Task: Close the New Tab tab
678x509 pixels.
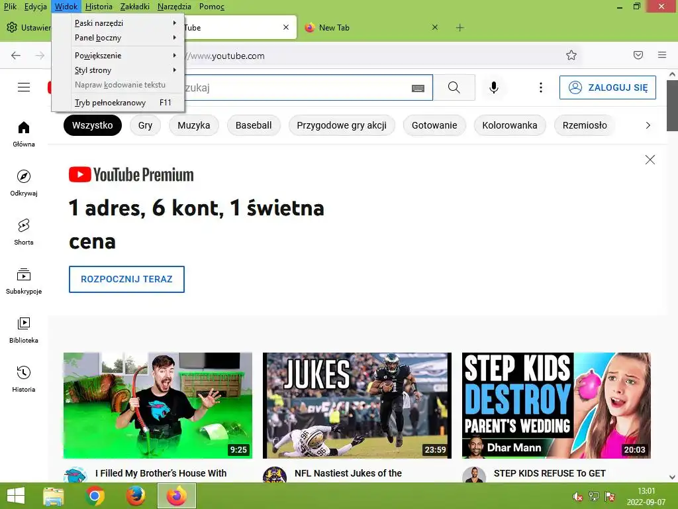Action: (x=435, y=27)
